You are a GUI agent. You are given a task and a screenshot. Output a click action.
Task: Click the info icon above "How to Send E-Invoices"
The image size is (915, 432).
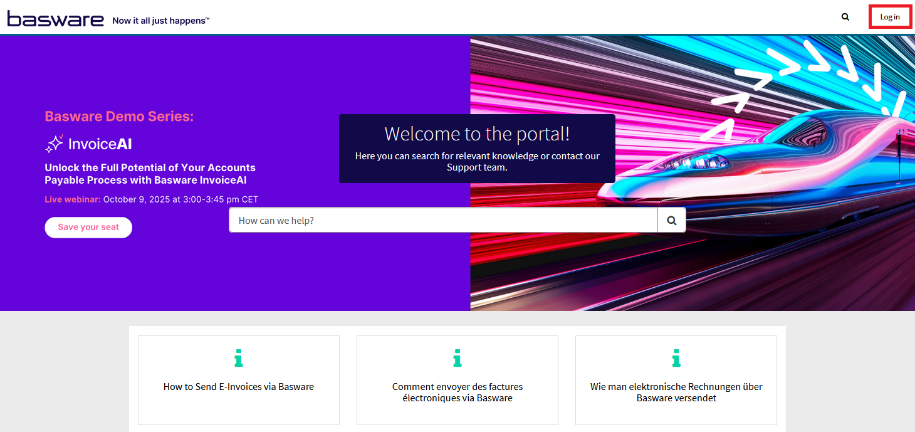pyautogui.click(x=238, y=358)
